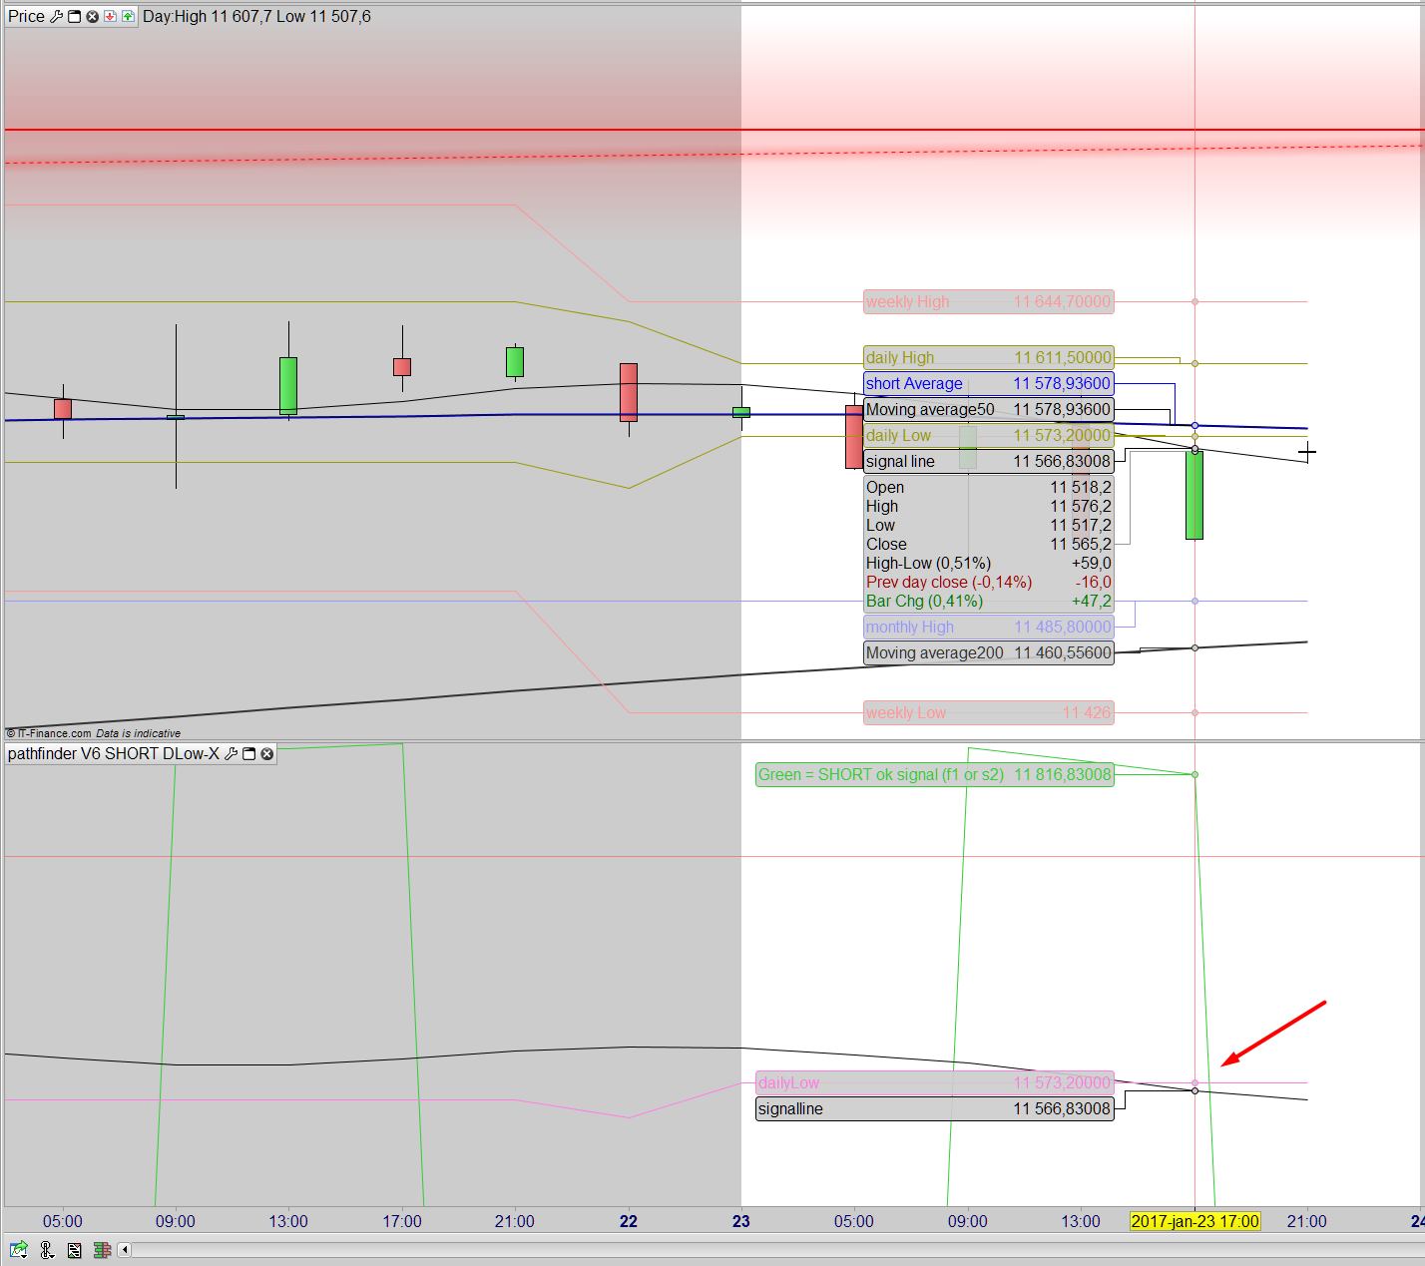
Task: Click the daily Low label in Price panel
Action: coord(988,435)
